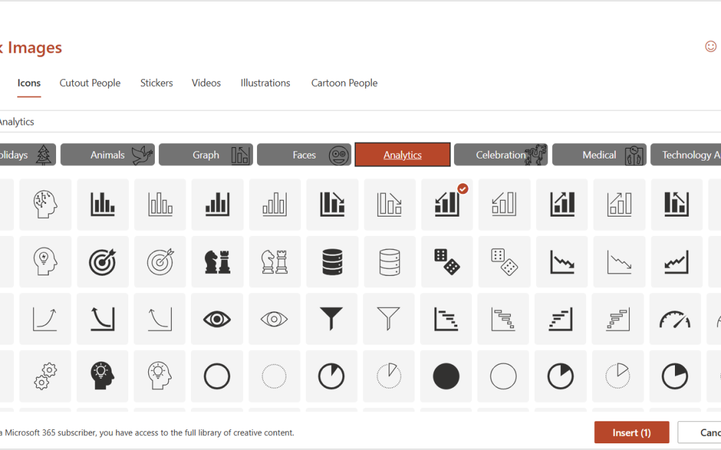Screen dimensions: 721x450
Task: Filter by the Animals category chip
Action: [107, 155]
